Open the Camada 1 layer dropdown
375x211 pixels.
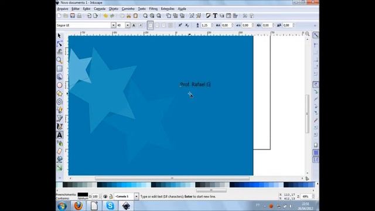[136, 196]
